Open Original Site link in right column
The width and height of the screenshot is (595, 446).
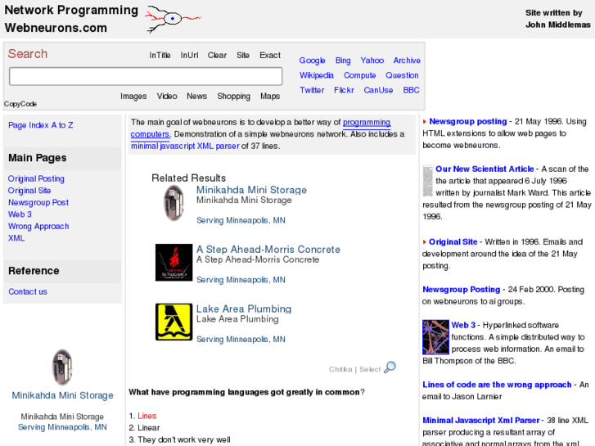coord(453,242)
